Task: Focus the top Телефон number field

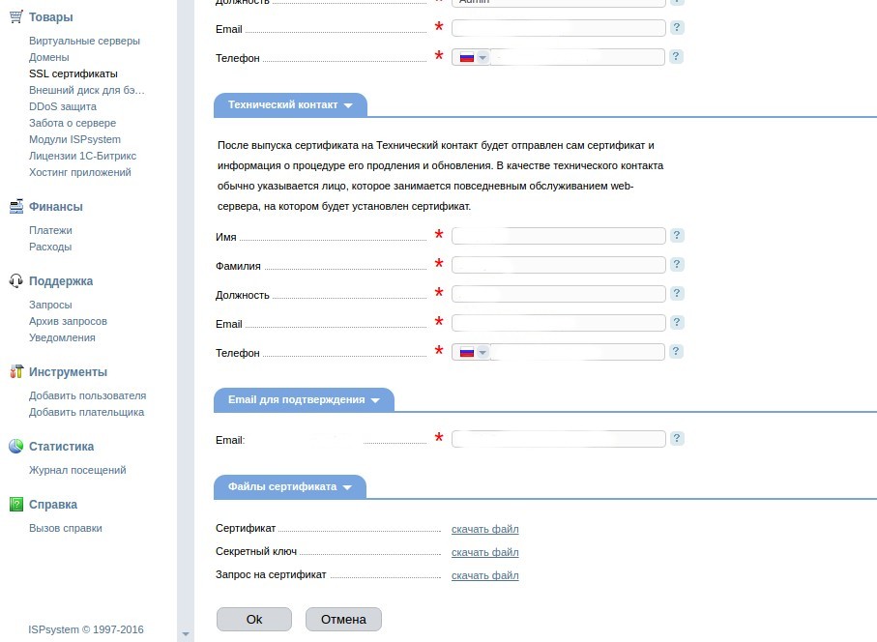Action: (x=577, y=57)
